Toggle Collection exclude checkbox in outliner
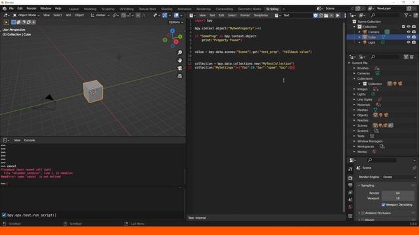 coord(403,27)
